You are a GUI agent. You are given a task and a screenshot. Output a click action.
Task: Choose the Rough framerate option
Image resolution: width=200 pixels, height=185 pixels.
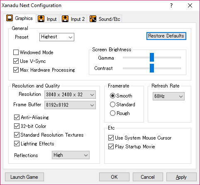tap(112, 113)
